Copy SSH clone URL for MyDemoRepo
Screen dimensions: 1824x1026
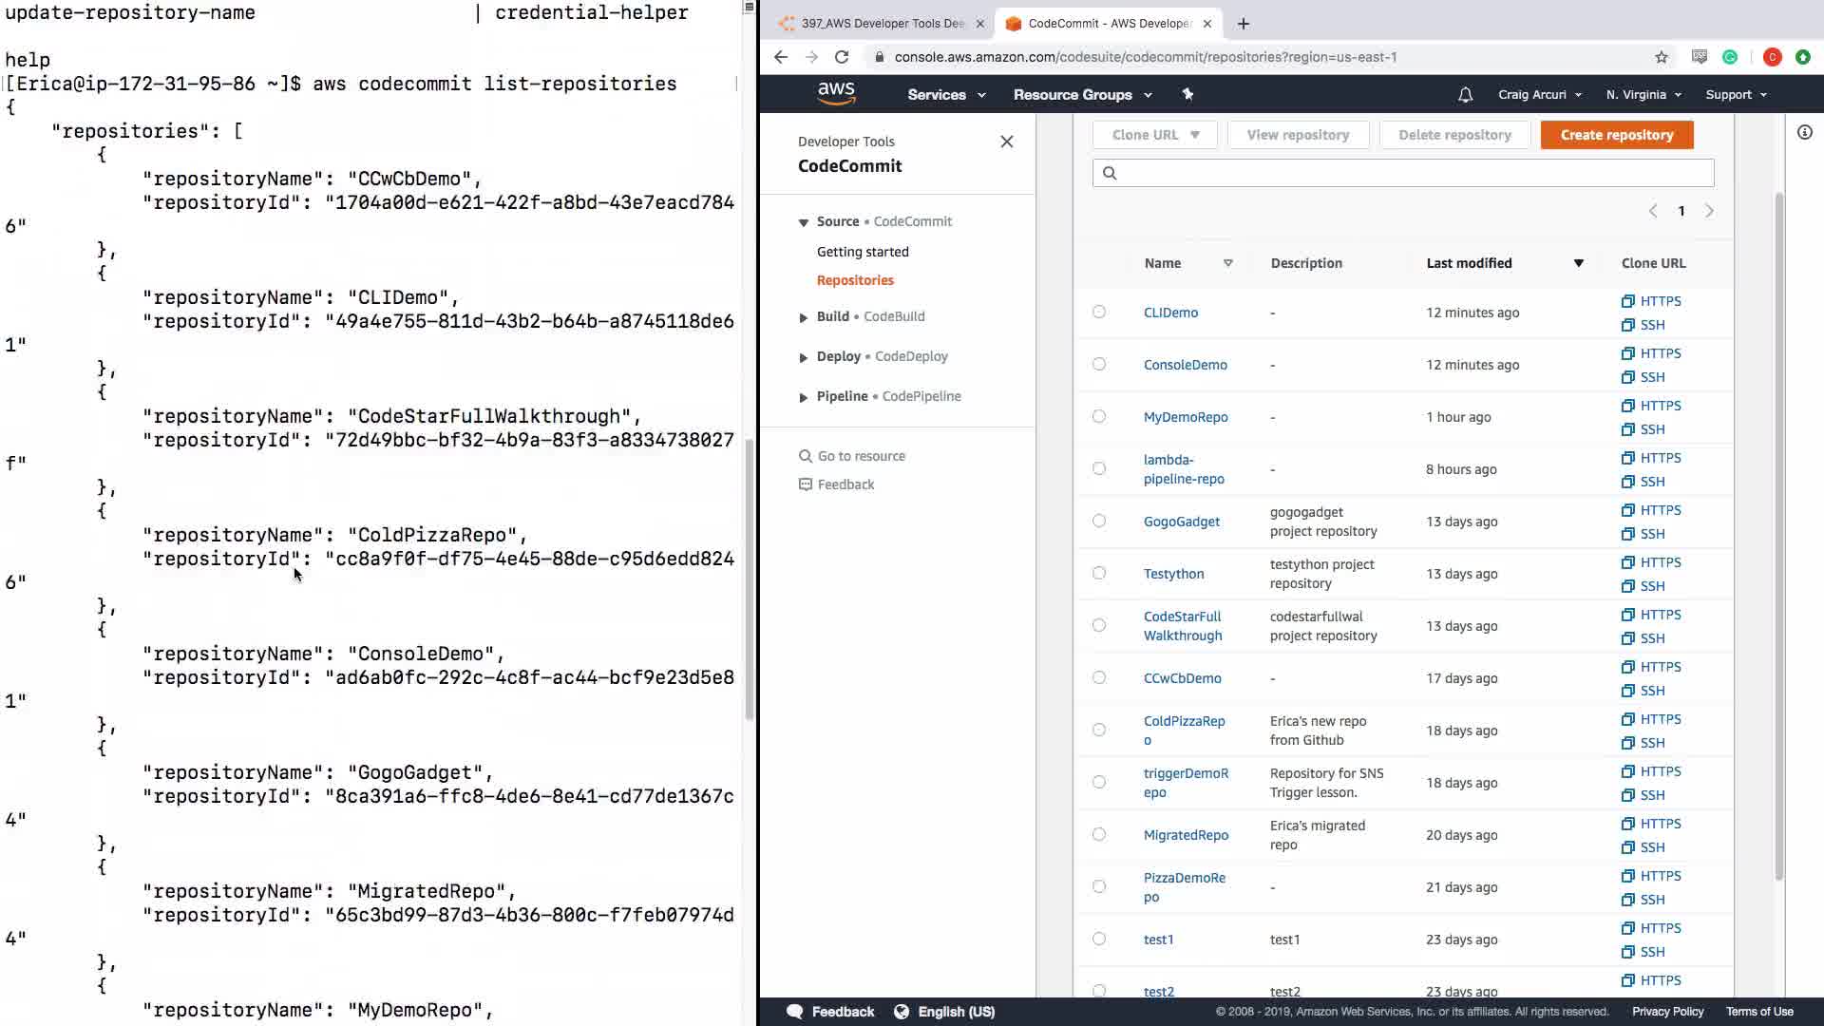1643,429
